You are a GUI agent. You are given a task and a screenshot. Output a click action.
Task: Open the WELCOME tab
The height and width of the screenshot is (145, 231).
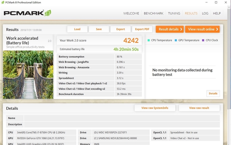pos(131,13)
